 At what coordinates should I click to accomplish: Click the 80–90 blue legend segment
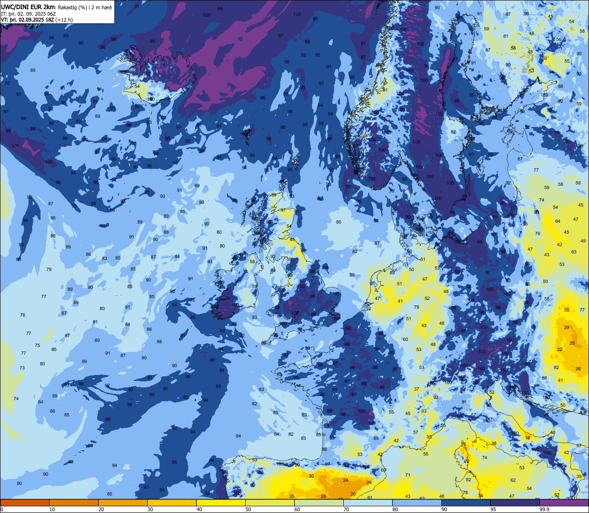pyautogui.click(x=417, y=503)
